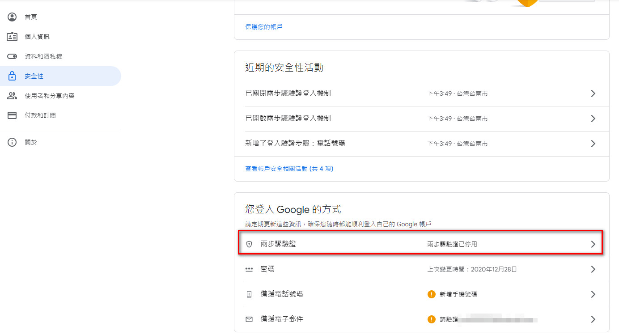Expand 新增了登入驗證步驟 row chevron
Image resolution: width=619 pixels, height=335 pixels.
[593, 144]
